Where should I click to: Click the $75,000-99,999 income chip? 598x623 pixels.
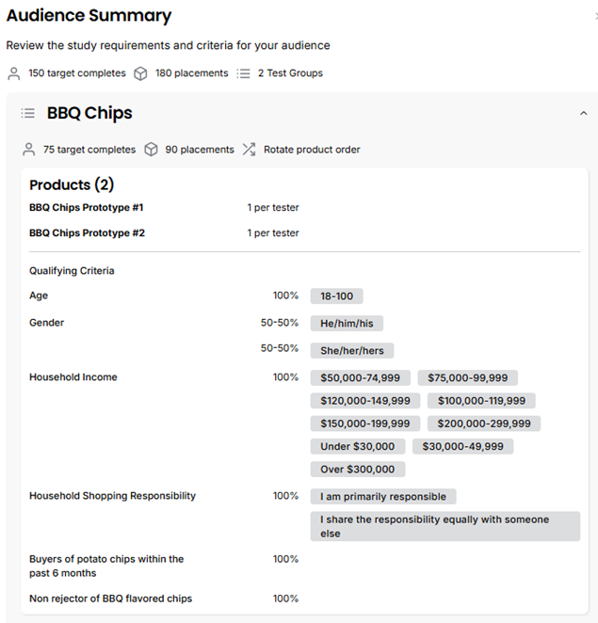tap(467, 378)
